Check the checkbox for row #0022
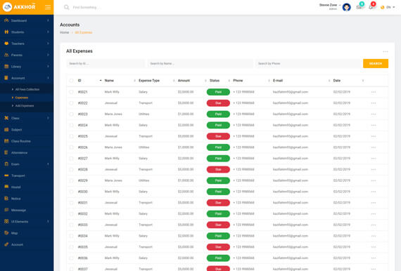Image resolution: width=401 pixels, height=271 pixels. pyautogui.click(x=71, y=103)
